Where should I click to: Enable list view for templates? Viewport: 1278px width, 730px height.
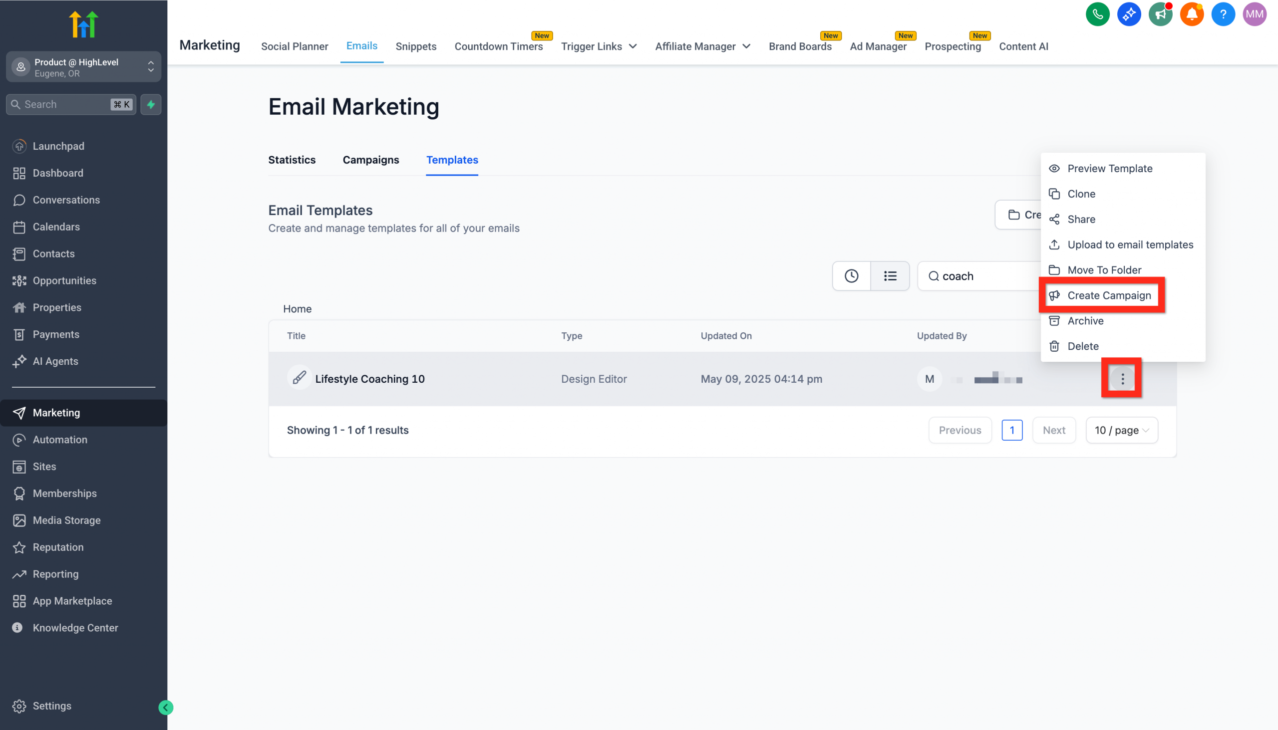pyautogui.click(x=890, y=276)
